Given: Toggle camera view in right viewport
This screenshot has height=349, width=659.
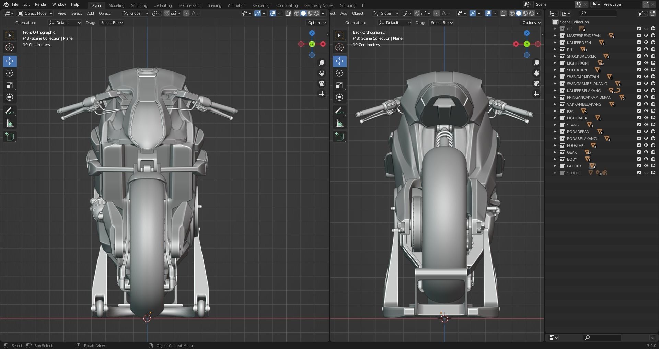Looking at the screenshot, I should click(x=536, y=83).
